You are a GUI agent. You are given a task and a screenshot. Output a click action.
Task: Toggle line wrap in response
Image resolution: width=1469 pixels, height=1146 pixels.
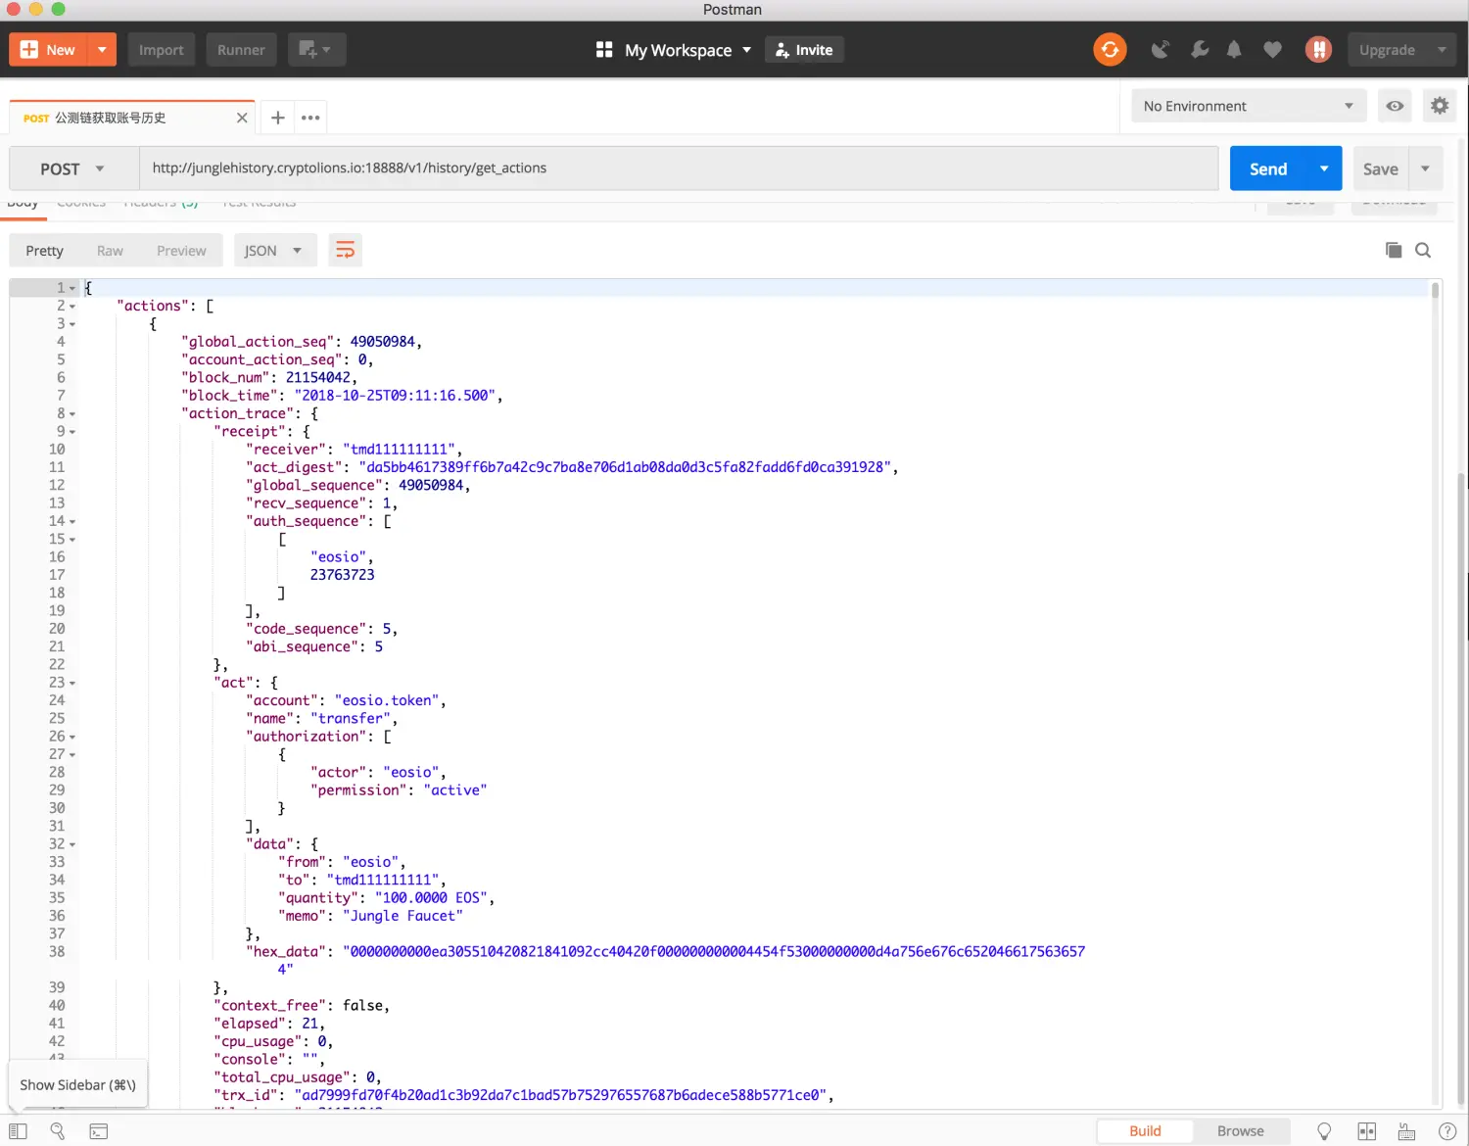(x=345, y=251)
